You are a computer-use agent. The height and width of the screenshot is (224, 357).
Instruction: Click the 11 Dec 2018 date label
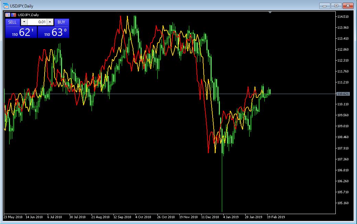pos(210,217)
